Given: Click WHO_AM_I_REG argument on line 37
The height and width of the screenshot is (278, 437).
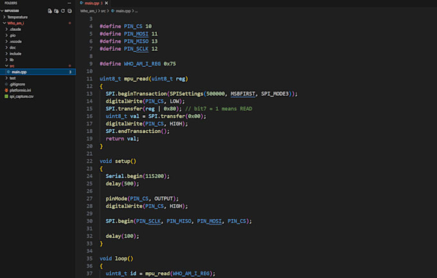Looking at the screenshot, I should [x=191, y=273].
